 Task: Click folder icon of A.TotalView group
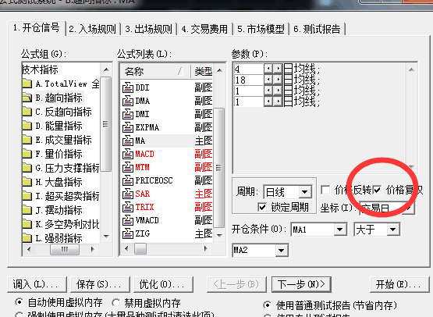point(27,84)
